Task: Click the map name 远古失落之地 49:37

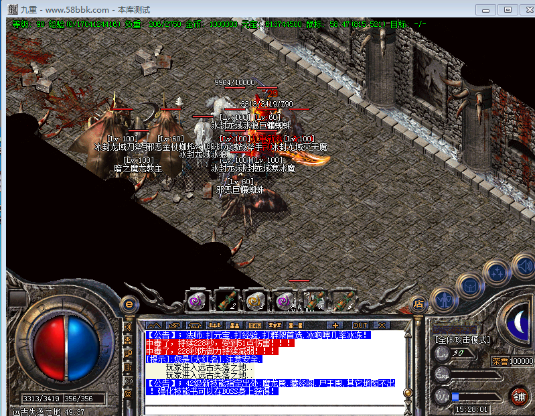Action: click(48, 412)
